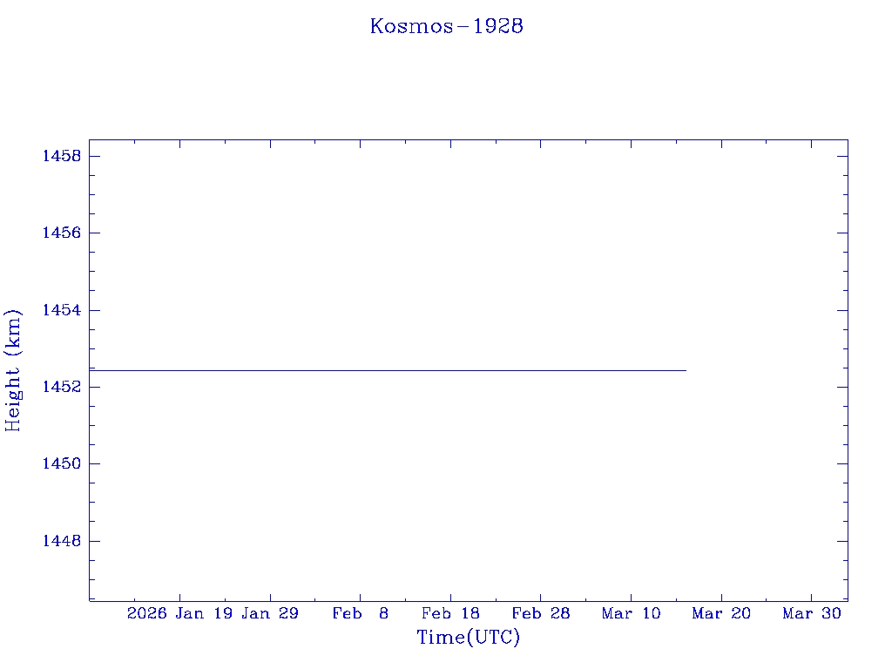Select the Jan 19 date label

[x=204, y=614]
